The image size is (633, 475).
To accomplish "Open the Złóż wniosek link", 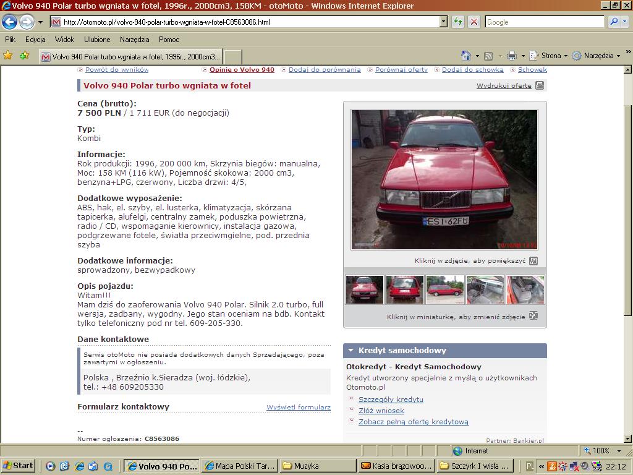I will click(381, 411).
